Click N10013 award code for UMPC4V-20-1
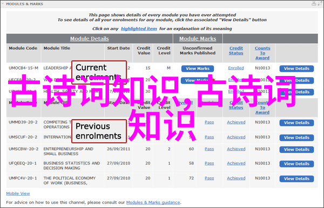Viewport: 324px width, 208px height. pos(262,178)
